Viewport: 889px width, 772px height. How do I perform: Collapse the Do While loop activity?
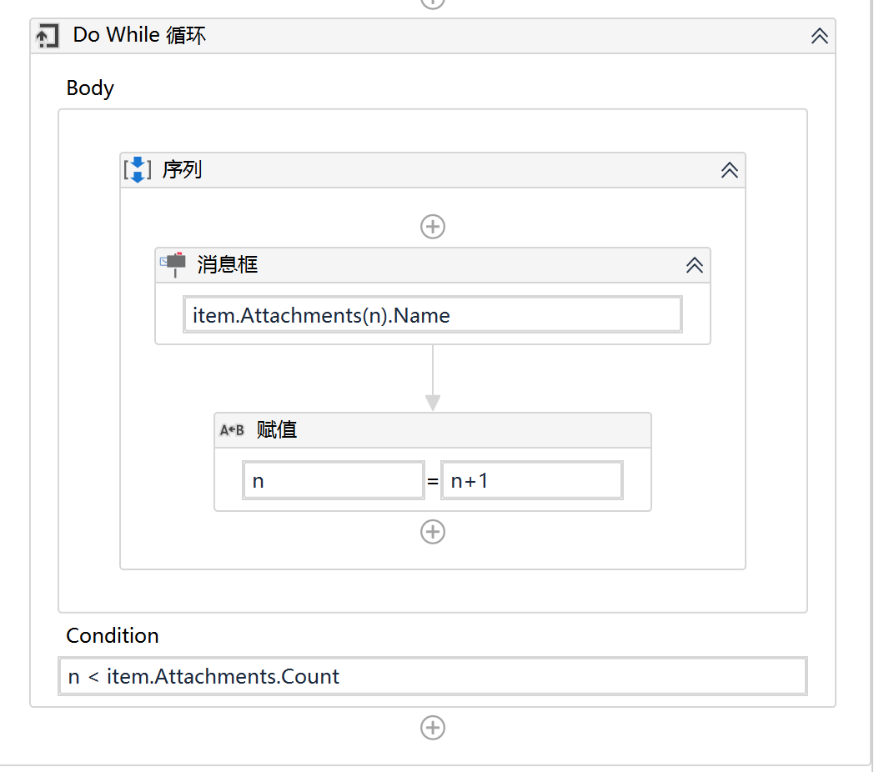tap(819, 36)
